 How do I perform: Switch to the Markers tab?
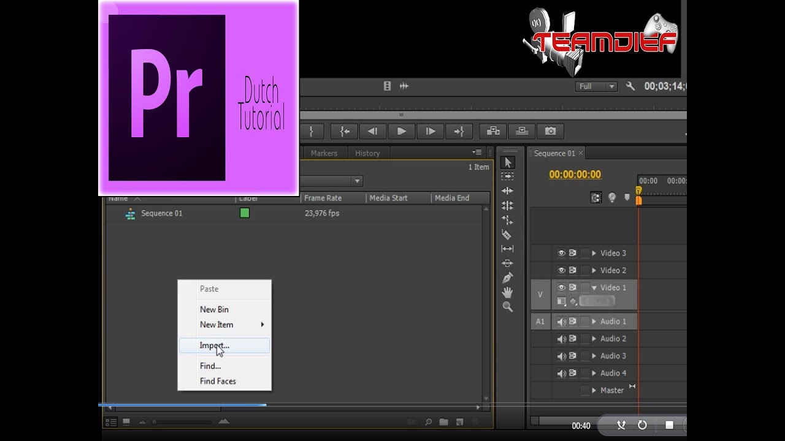pyautogui.click(x=324, y=153)
